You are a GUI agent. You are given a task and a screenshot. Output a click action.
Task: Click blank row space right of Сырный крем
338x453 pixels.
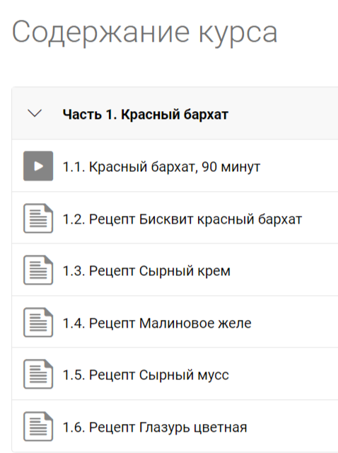[284, 270]
